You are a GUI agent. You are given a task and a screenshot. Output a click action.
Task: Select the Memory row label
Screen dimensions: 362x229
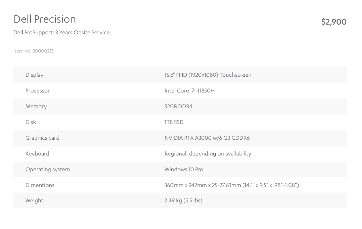36,106
